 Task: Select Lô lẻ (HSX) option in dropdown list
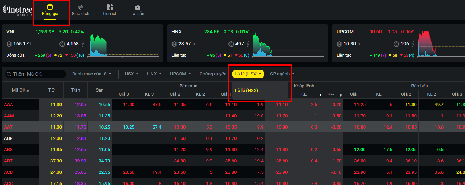click(247, 91)
